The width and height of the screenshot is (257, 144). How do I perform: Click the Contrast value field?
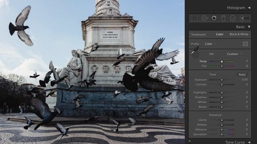247,84
